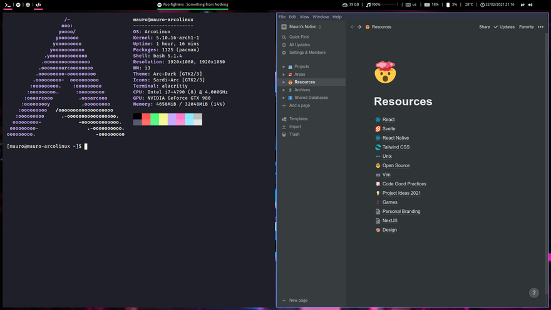Click the Share button
Viewport: 551px width, 310px height.
[x=484, y=27]
